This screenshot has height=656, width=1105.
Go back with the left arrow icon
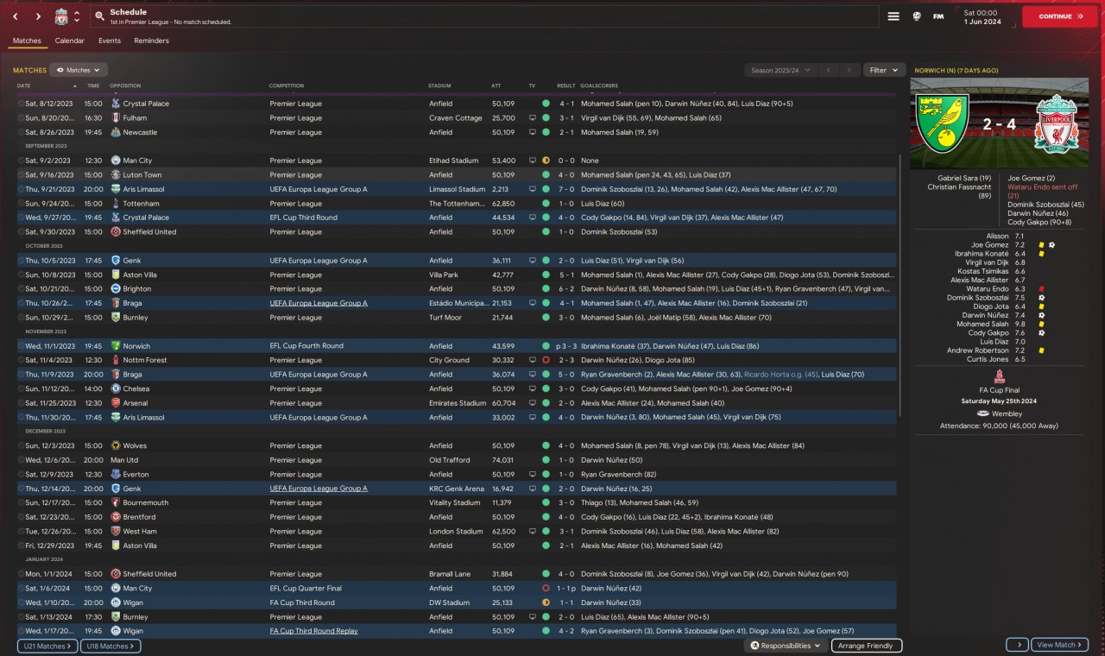(15, 16)
